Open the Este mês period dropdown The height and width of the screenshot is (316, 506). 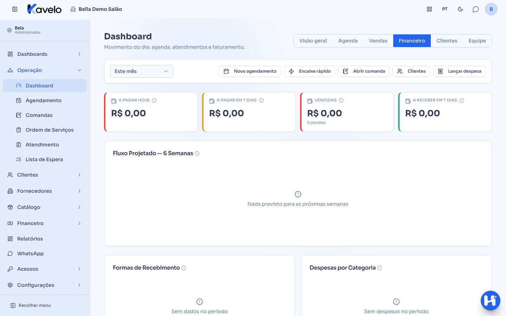142,71
